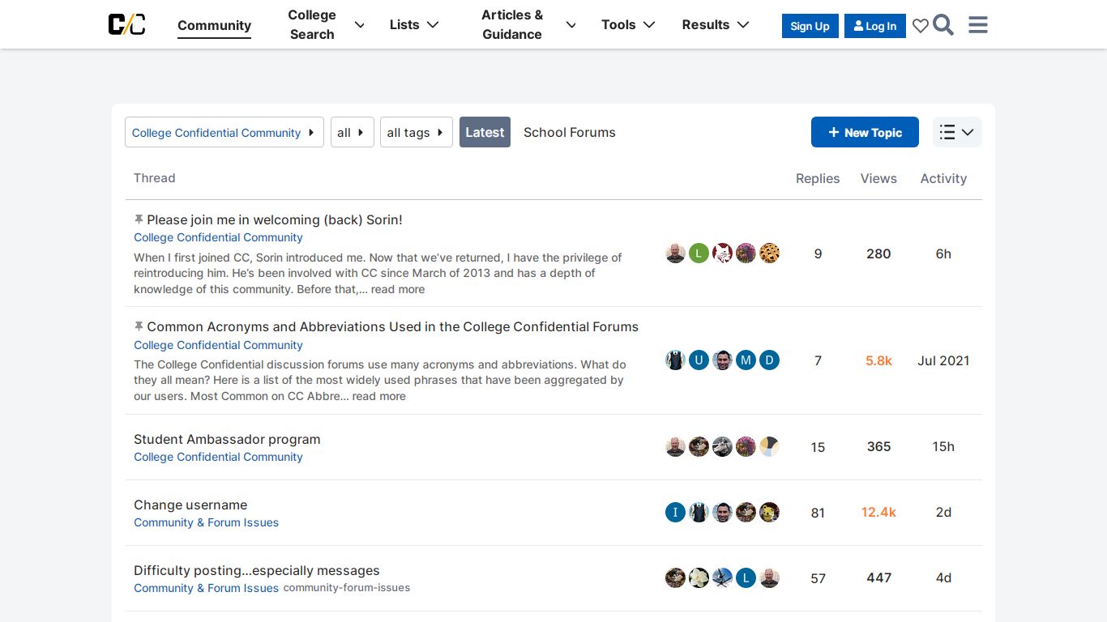This screenshot has width=1107, height=622.
Task: Click '6h' activity on Sorin thread
Action: [x=943, y=253]
